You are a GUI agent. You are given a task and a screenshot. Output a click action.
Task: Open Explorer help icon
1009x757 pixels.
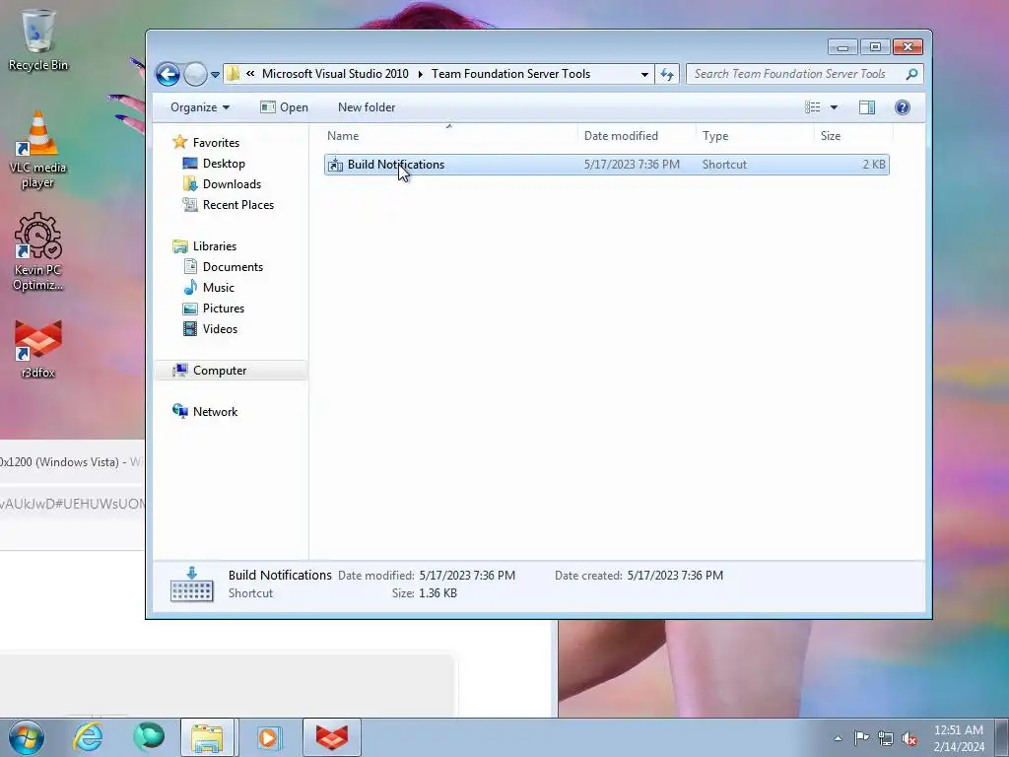(903, 107)
